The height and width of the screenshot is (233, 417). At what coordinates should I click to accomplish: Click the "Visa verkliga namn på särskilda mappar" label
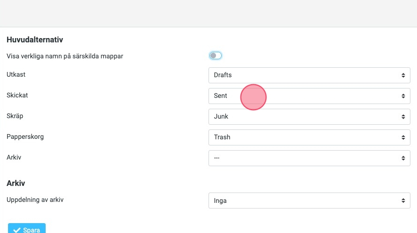(x=65, y=56)
